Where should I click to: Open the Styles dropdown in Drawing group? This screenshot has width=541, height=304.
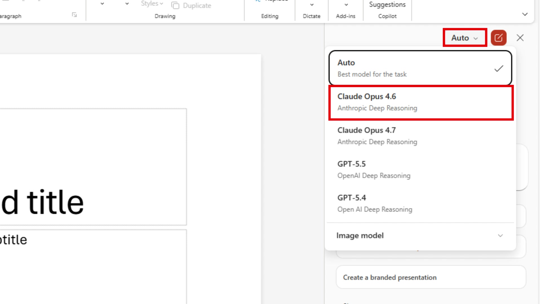(152, 4)
